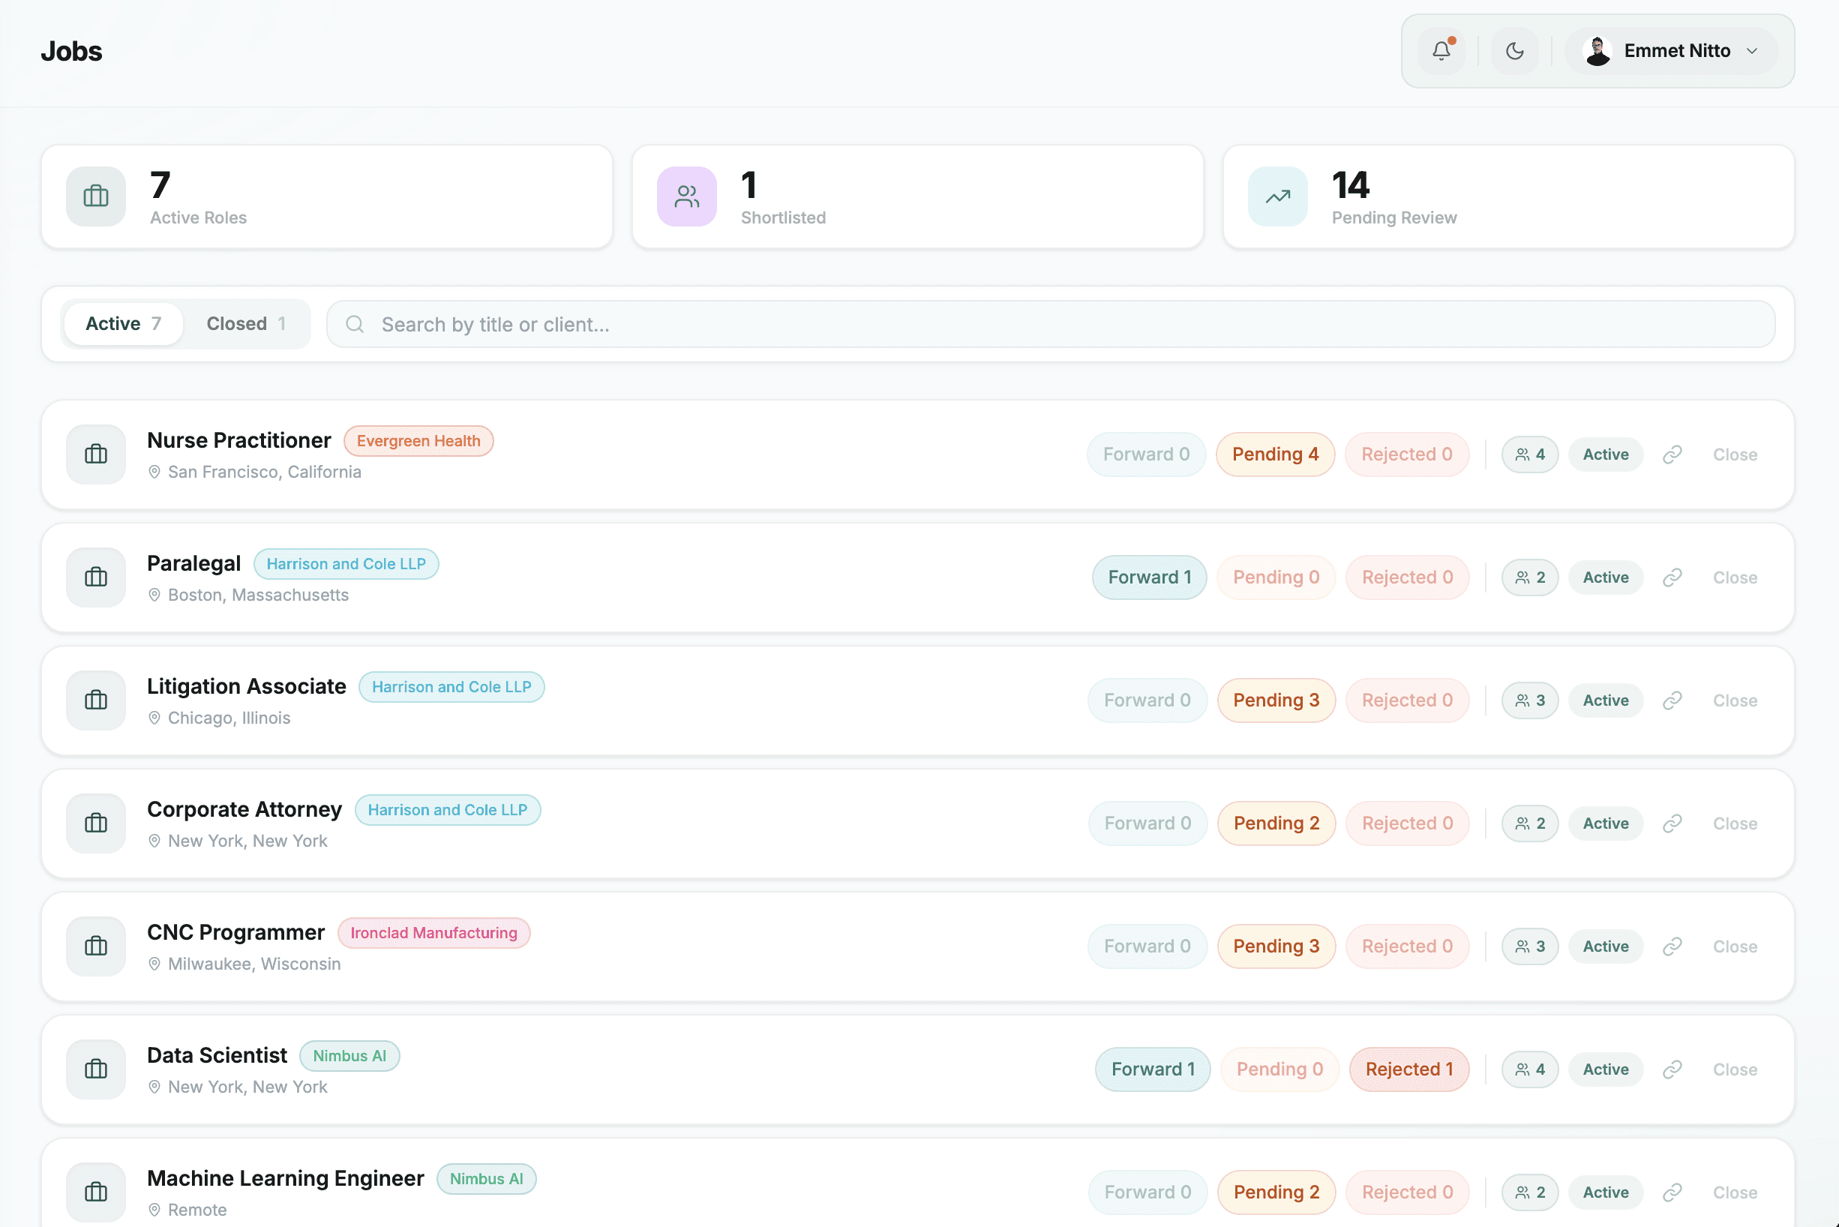The width and height of the screenshot is (1839, 1227).
Task: Open notifications via the bell icon
Action: click(x=1441, y=50)
